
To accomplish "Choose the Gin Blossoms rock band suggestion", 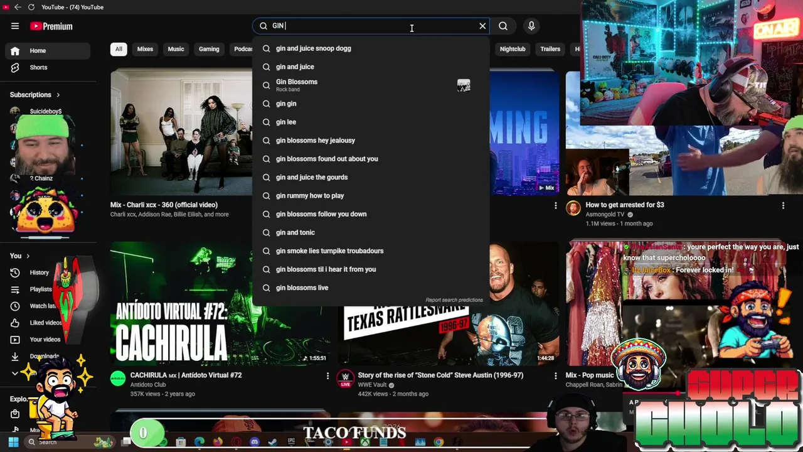I will tap(371, 85).
